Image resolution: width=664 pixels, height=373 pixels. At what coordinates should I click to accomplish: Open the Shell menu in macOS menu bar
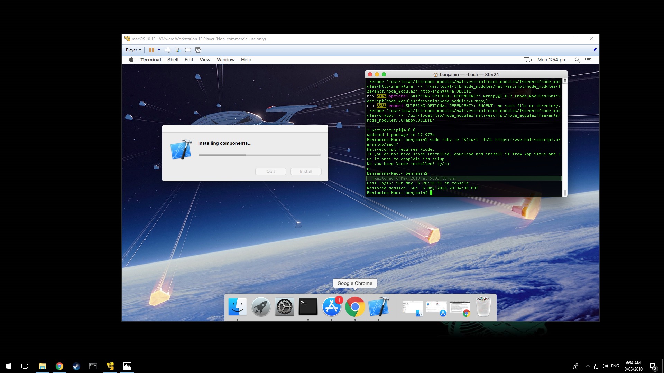pyautogui.click(x=173, y=60)
